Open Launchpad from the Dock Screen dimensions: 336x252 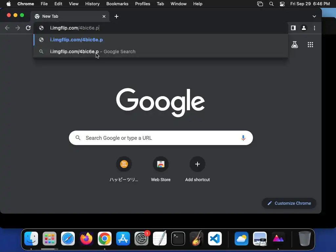click(50, 239)
